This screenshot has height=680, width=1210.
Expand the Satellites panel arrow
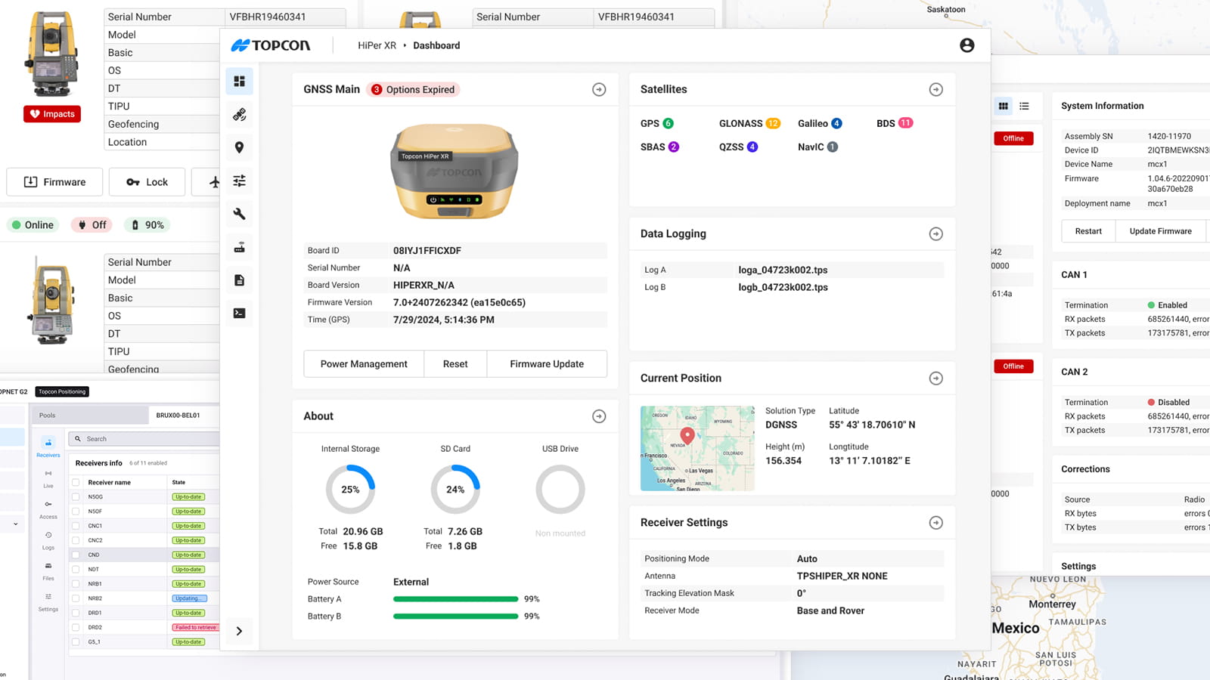(935, 90)
